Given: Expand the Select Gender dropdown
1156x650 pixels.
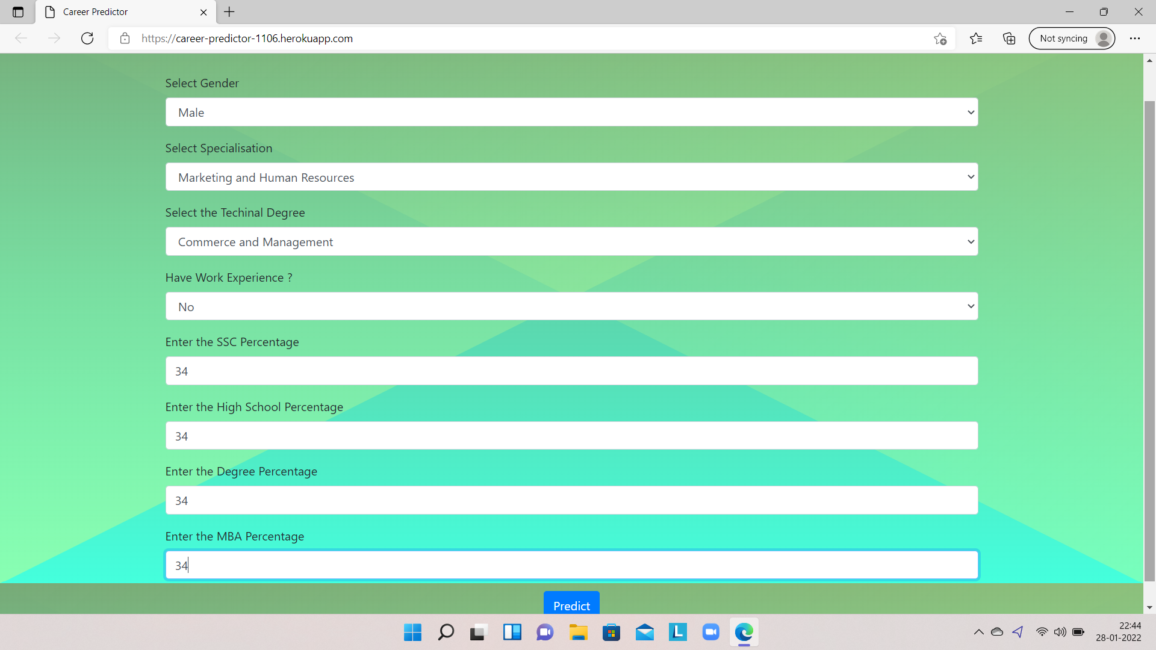Looking at the screenshot, I should pyautogui.click(x=571, y=113).
